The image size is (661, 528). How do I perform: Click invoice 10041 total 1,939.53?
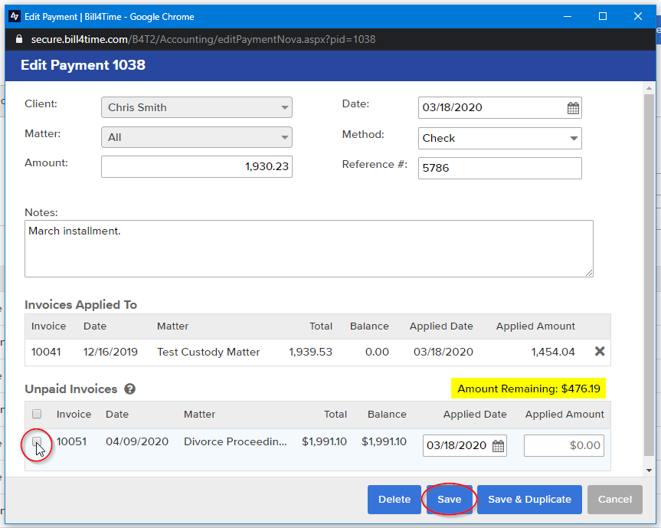(x=310, y=352)
